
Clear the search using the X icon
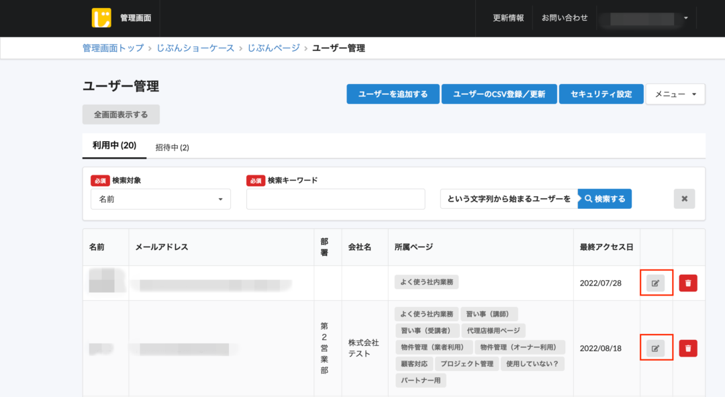pyautogui.click(x=684, y=198)
